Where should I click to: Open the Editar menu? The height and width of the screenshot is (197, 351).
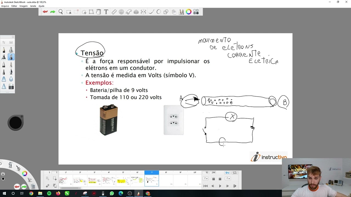tap(14, 6)
